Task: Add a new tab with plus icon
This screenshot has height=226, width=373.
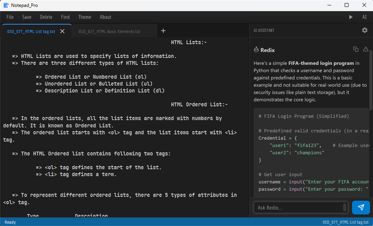Action: tap(163, 31)
